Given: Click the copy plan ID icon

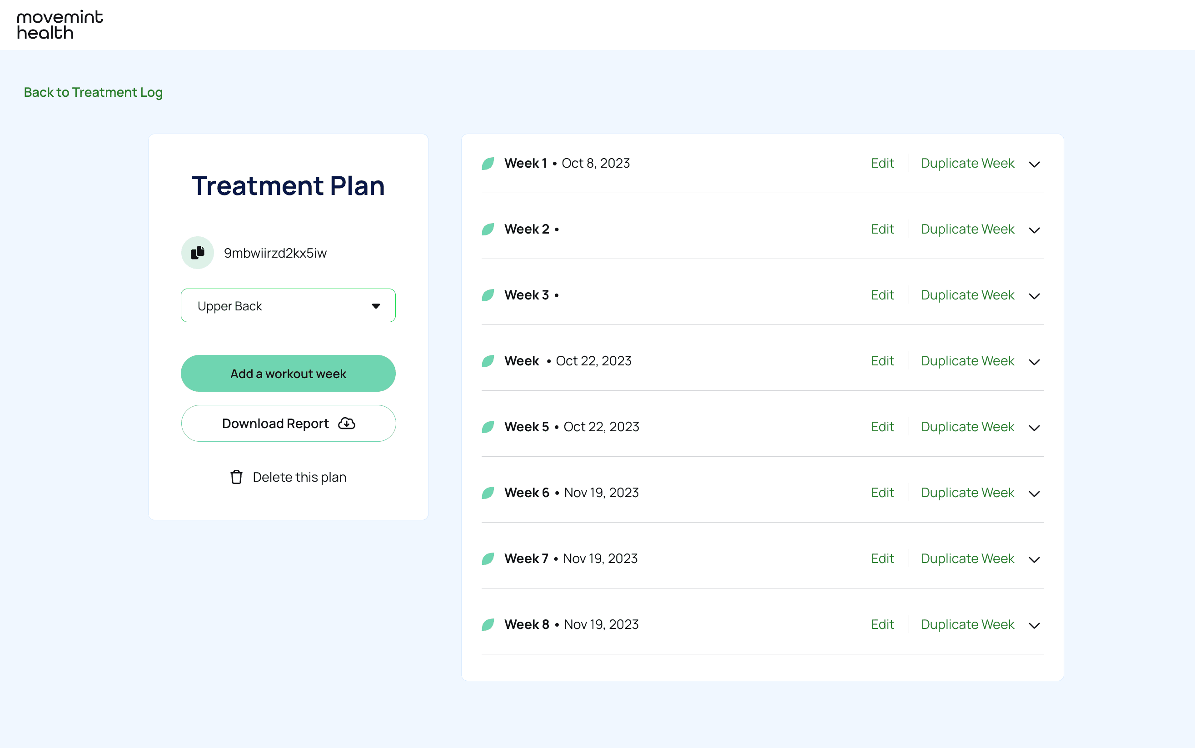Looking at the screenshot, I should coord(197,253).
